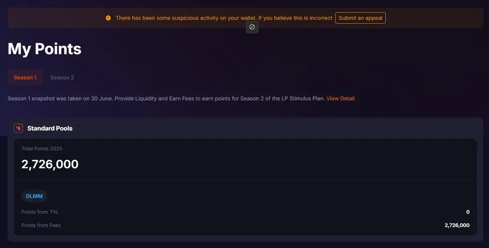This screenshot has height=248, width=489.
Task: Click the My Points heading
Action: pos(44,49)
